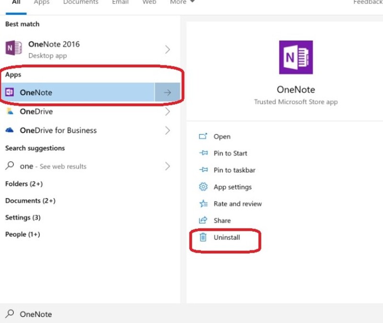Screen dimensions: 383x323
Task: Click the Share action label
Action: tap(222, 220)
